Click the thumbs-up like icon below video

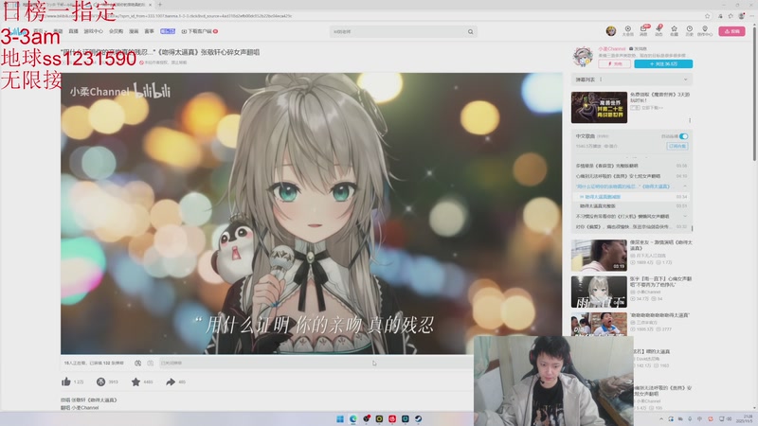(x=66, y=382)
